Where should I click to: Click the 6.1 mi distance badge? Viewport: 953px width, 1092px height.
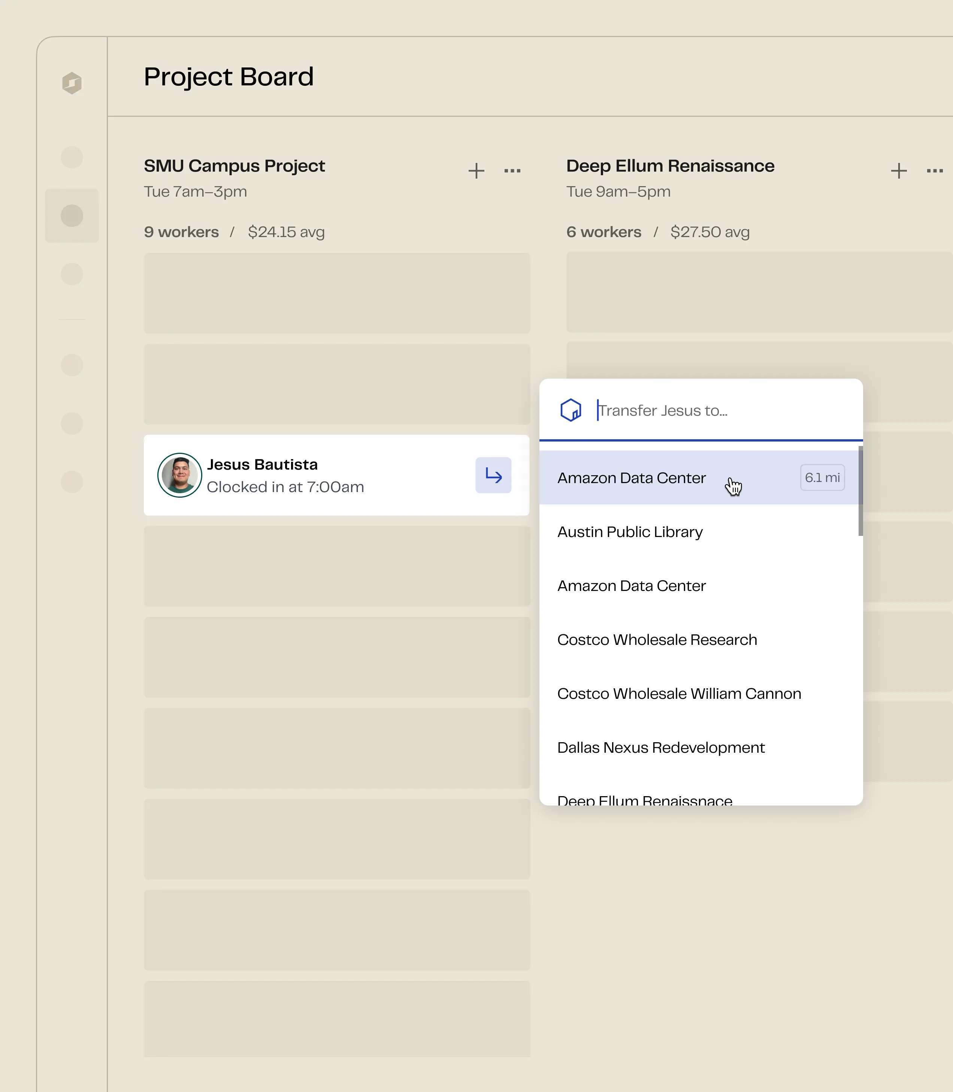point(822,477)
